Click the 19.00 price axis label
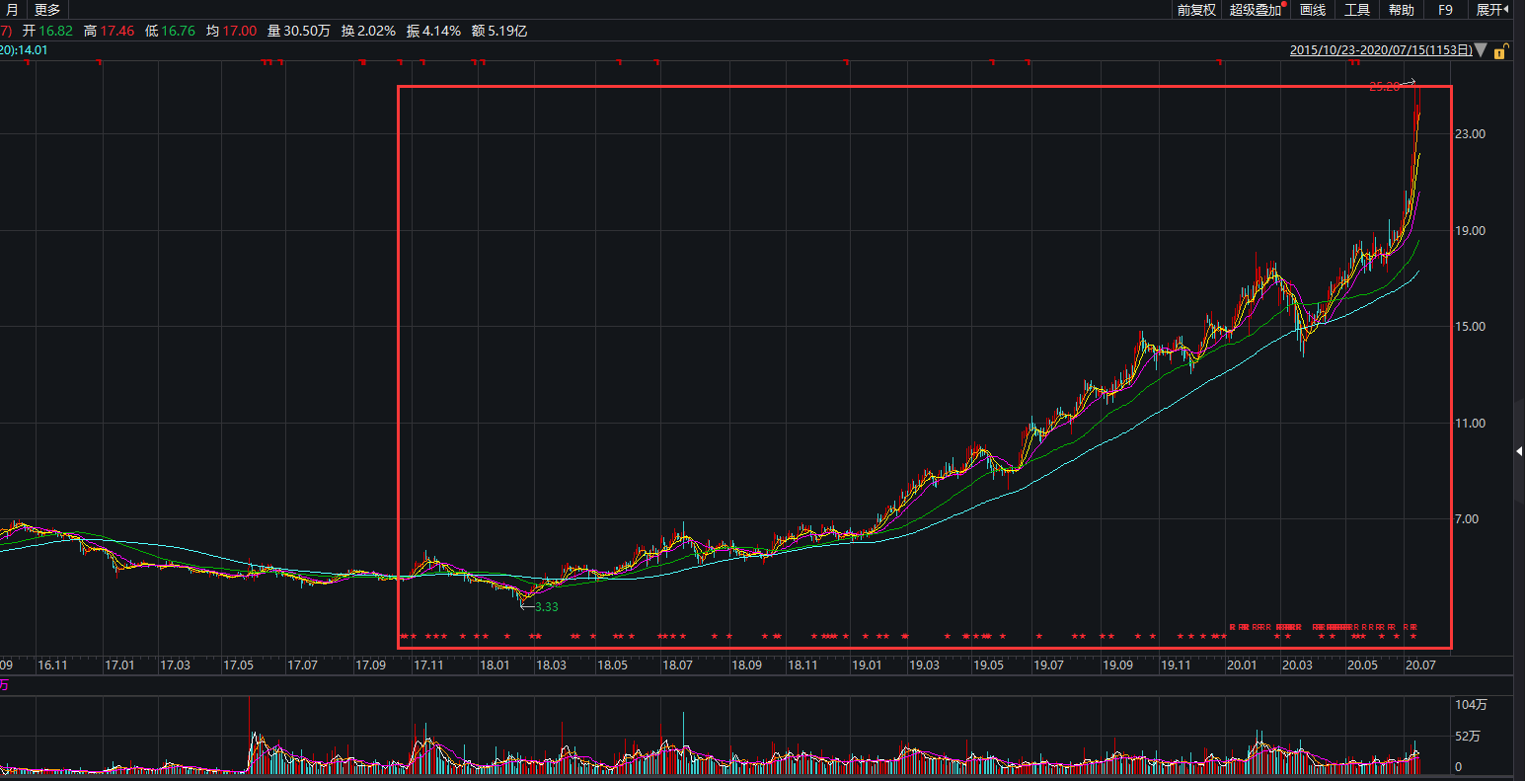The width and height of the screenshot is (1525, 781). click(1471, 230)
